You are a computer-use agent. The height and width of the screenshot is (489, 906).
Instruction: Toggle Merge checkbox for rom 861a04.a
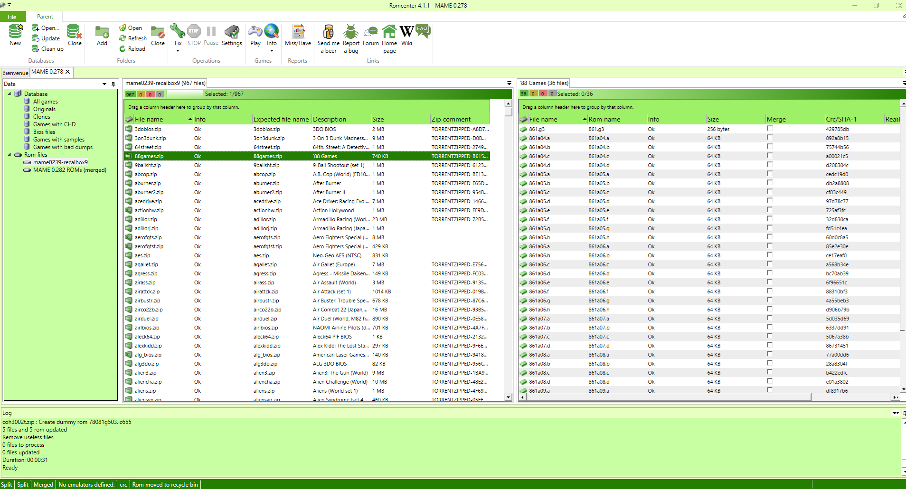click(770, 138)
